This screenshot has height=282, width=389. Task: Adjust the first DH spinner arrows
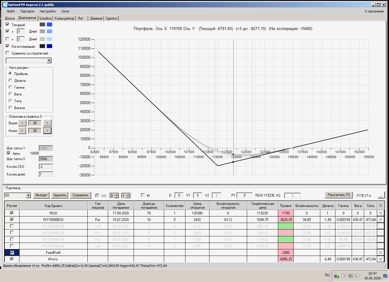[x=116, y=195]
